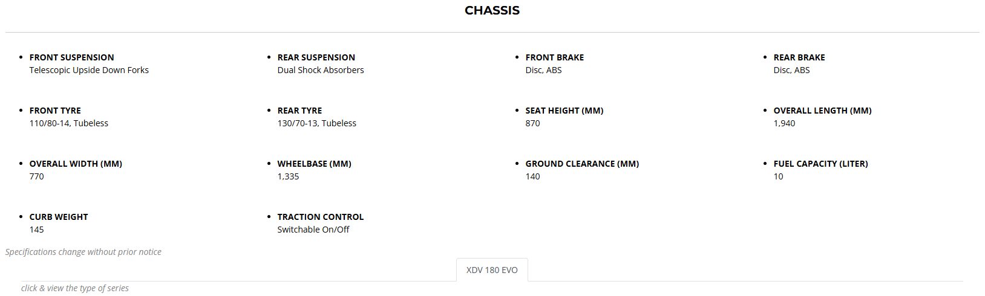Screen dimensions: 985x296
Task: Click the REAR TYRE label
Action: coord(299,111)
